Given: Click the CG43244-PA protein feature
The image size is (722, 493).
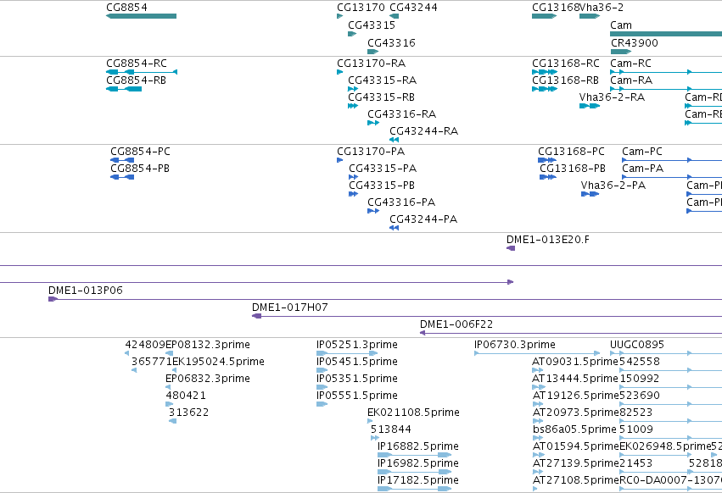Looking at the screenshot, I should coord(395,228).
